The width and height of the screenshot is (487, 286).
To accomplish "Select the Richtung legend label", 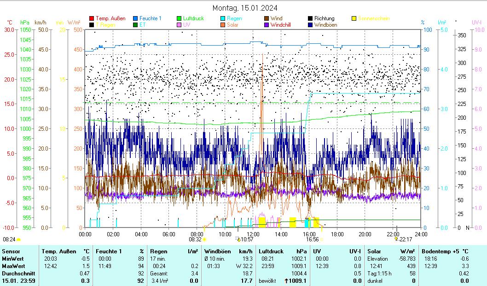I will click(x=324, y=18).
